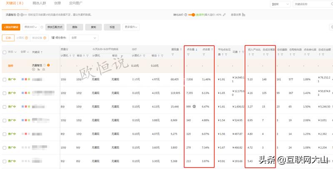Open help icon next to 修改出价 dropdown
Image resolution: width=333 pixels, height=169 pixels.
(x=42, y=27)
